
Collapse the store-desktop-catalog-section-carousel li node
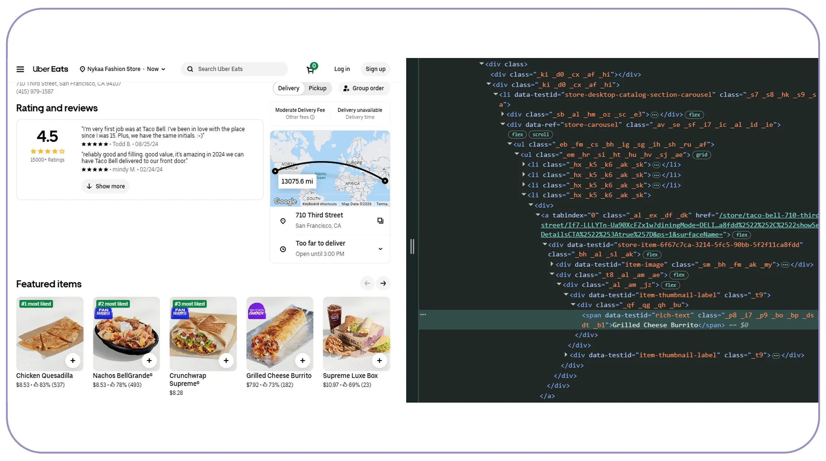tap(496, 94)
